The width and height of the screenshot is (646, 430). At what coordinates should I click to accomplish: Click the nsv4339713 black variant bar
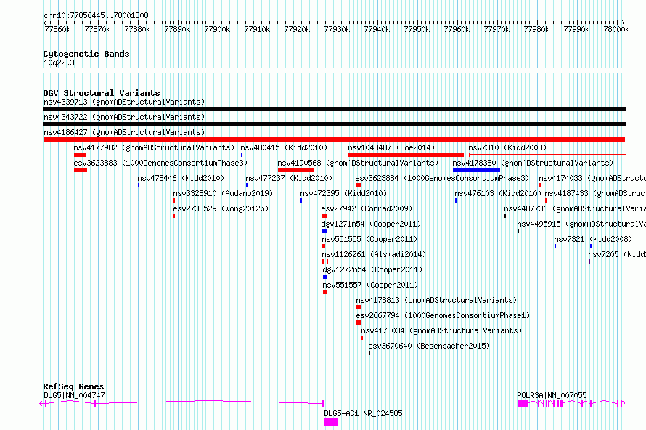[334, 109]
